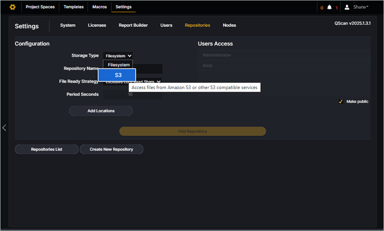Open the Storage Type dropdown
Image resolution: width=384 pixels, height=231 pixels.
pos(119,56)
